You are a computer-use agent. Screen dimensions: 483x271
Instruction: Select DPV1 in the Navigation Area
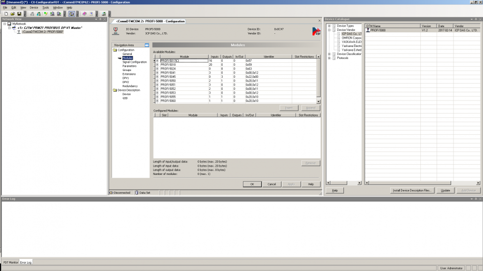click(x=126, y=78)
